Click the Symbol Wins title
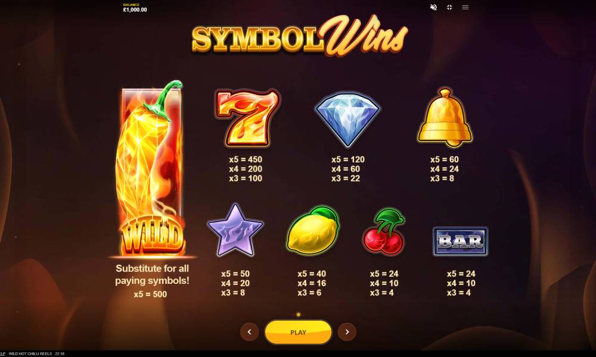The width and height of the screenshot is (596, 357). [x=300, y=36]
